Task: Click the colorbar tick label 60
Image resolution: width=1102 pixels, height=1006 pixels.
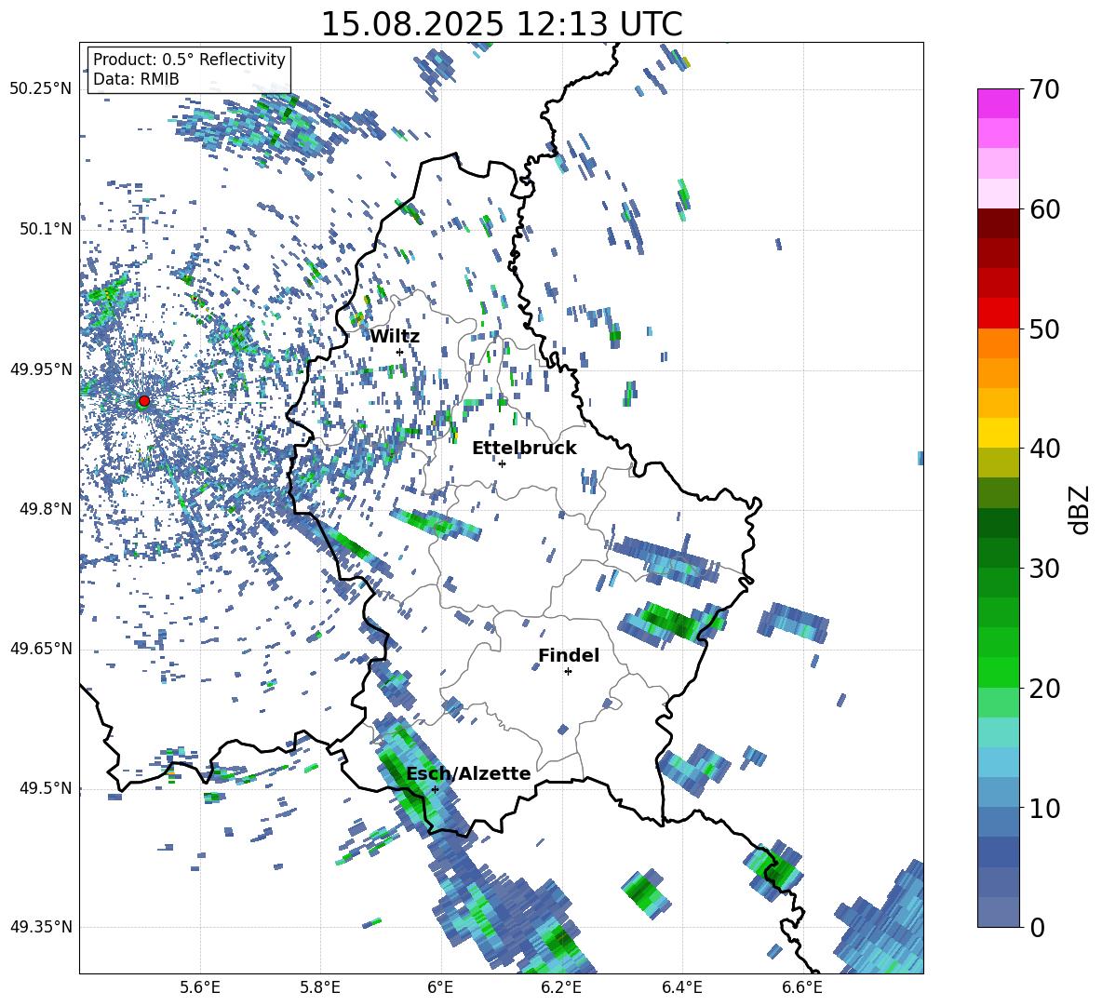Action: tap(1045, 209)
